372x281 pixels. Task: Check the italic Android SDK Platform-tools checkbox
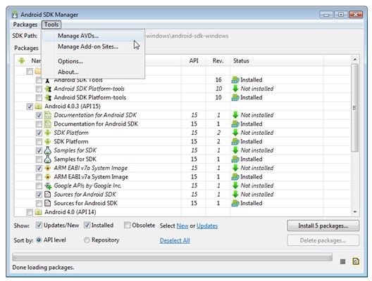(x=39, y=89)
